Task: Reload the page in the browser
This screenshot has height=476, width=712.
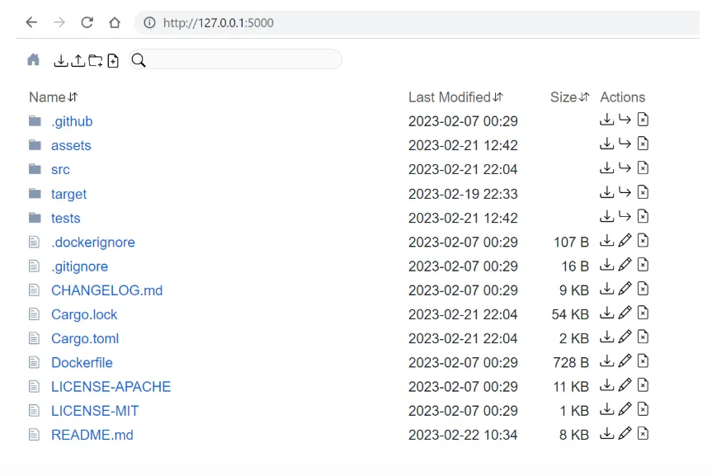Action: click(87, 22)
